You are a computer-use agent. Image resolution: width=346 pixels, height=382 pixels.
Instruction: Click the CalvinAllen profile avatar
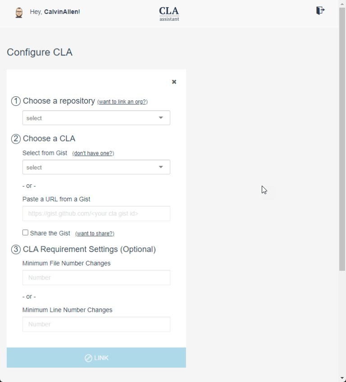point(19,12)
